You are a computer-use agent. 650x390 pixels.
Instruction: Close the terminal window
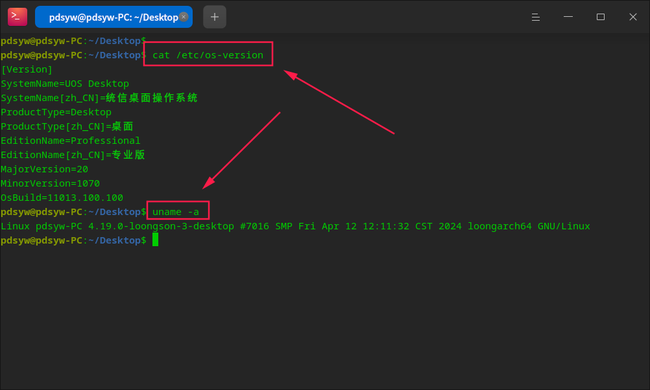click(x=632, y=17)
